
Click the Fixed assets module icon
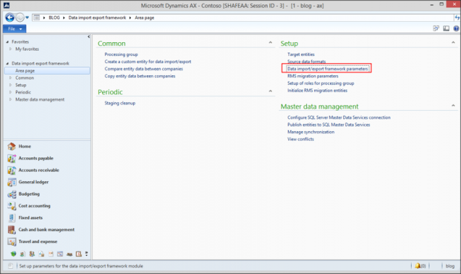12,217
